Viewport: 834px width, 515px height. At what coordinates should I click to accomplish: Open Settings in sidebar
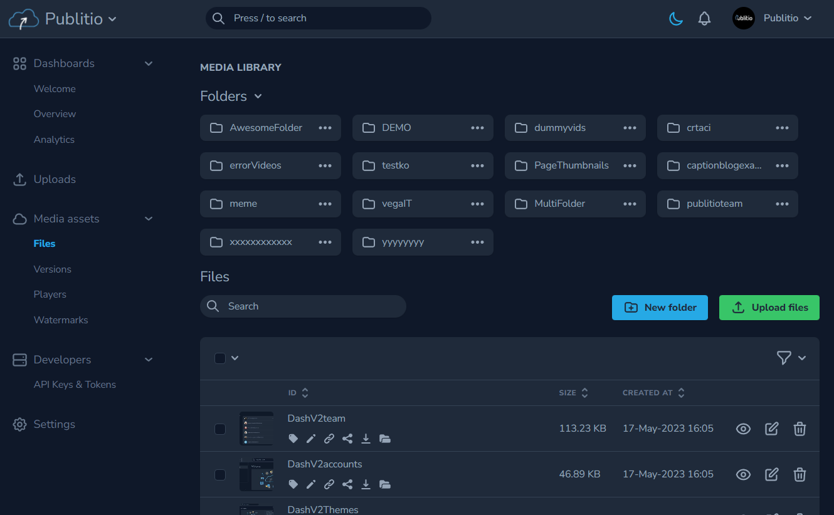point(44,424)
